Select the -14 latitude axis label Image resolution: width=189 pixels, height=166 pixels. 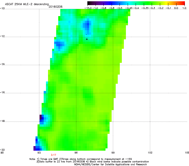click(x=2, y=64)
